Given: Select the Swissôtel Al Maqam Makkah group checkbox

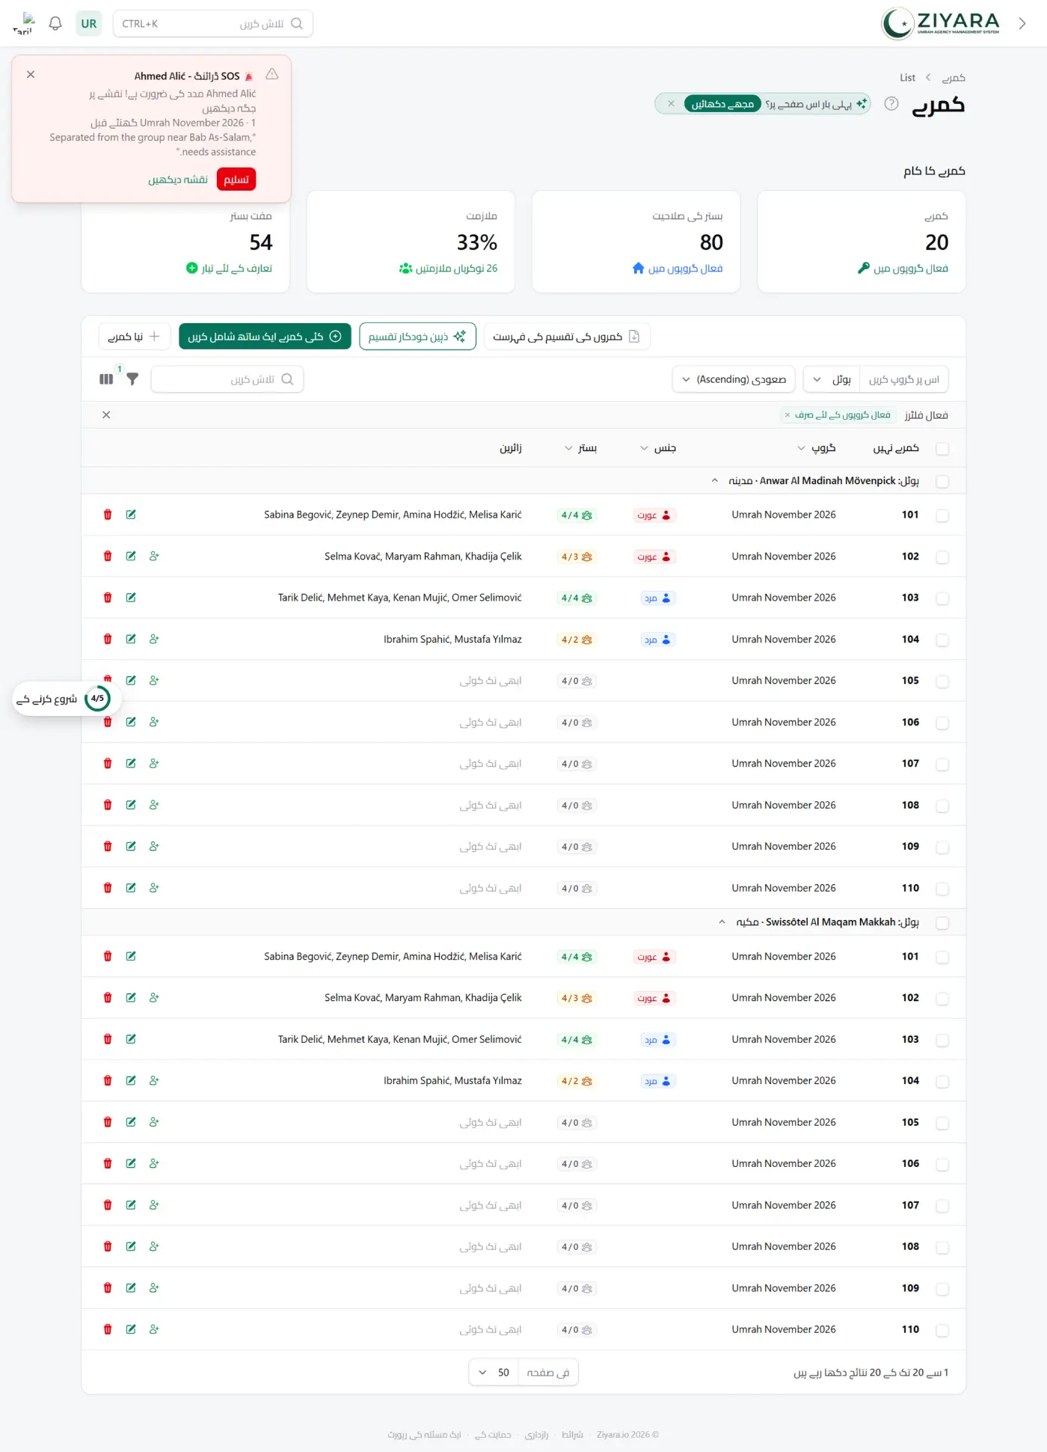Looking at the screenshot, I should tap(942, 923).
